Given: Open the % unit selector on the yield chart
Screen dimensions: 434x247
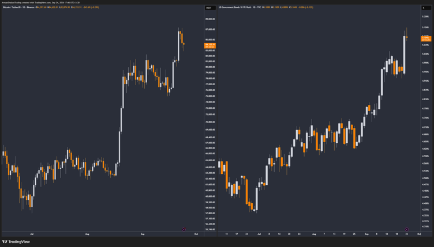Looking at the screenshot, I should coord(426,7).
